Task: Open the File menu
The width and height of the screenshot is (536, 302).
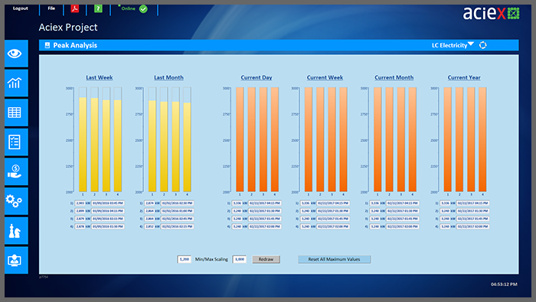Action: (x=51, y=8)
